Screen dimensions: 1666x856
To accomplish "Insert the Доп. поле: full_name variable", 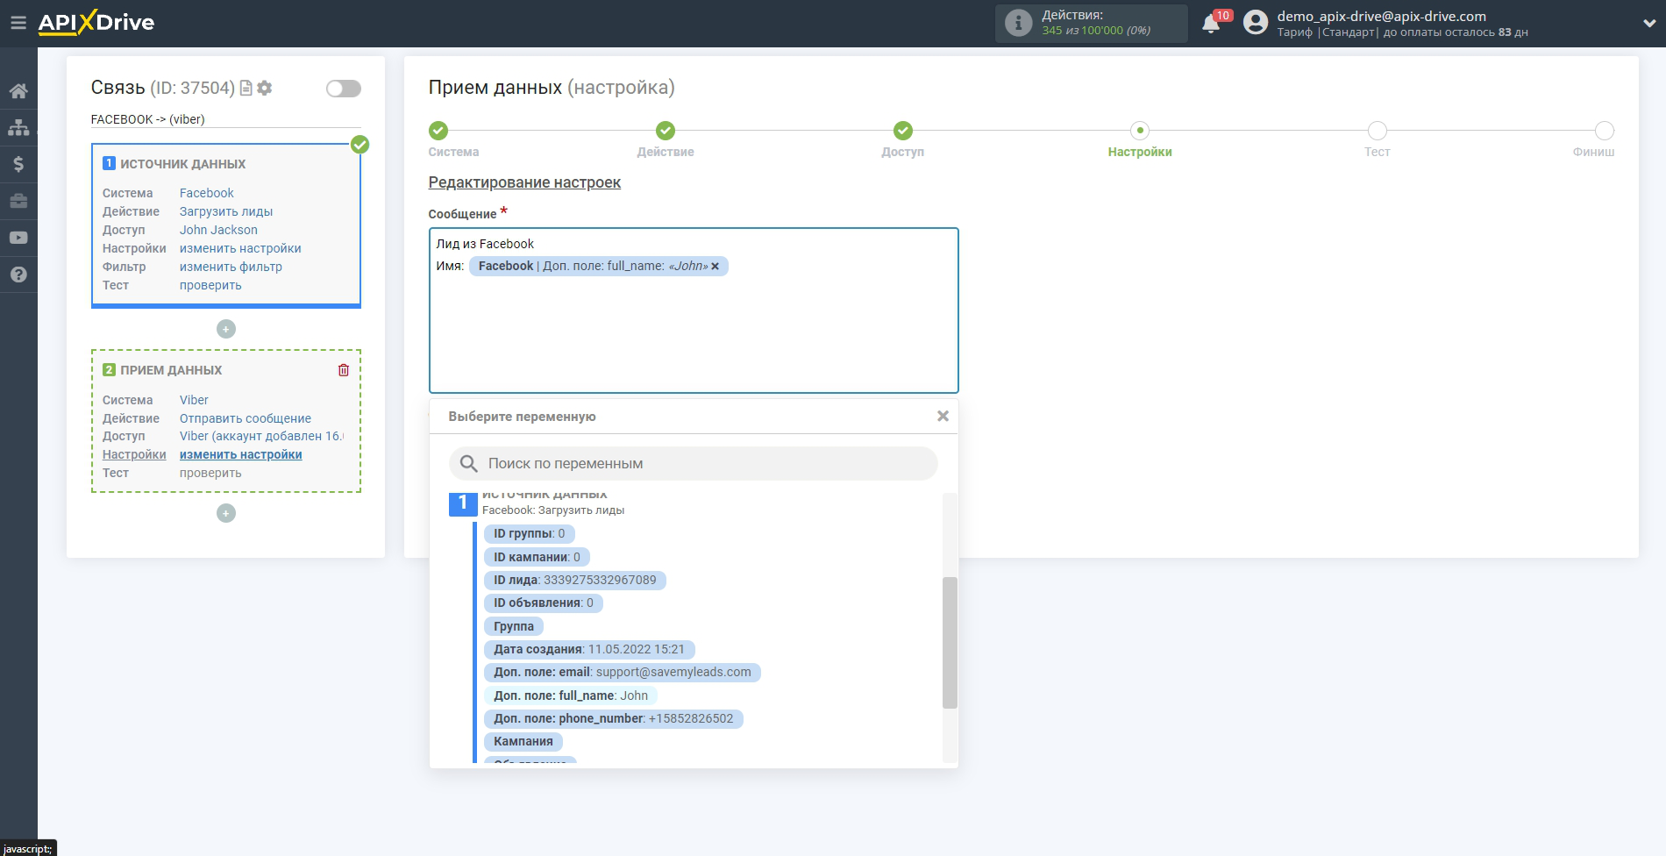I will pos(570,695).
